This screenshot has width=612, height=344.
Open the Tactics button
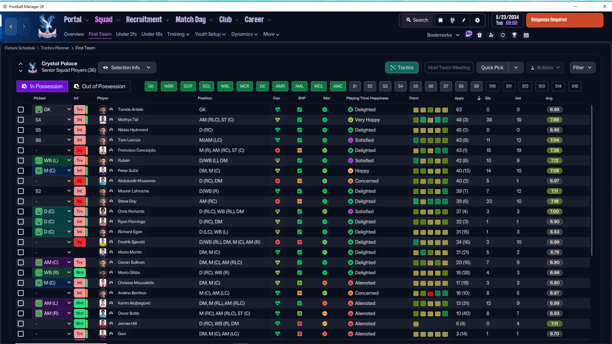click(x=402, y=67)
